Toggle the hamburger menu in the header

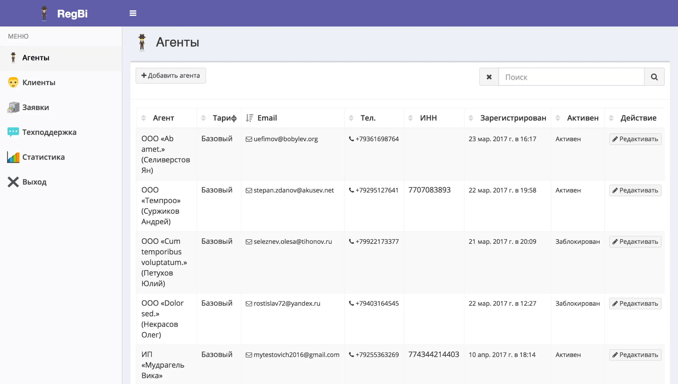(133, 13)
